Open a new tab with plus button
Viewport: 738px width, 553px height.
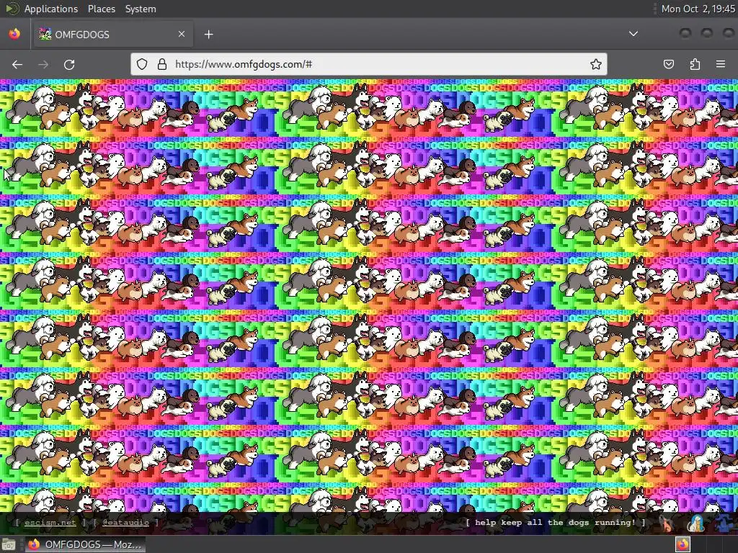pyautogui.click(x=208, y=35)
